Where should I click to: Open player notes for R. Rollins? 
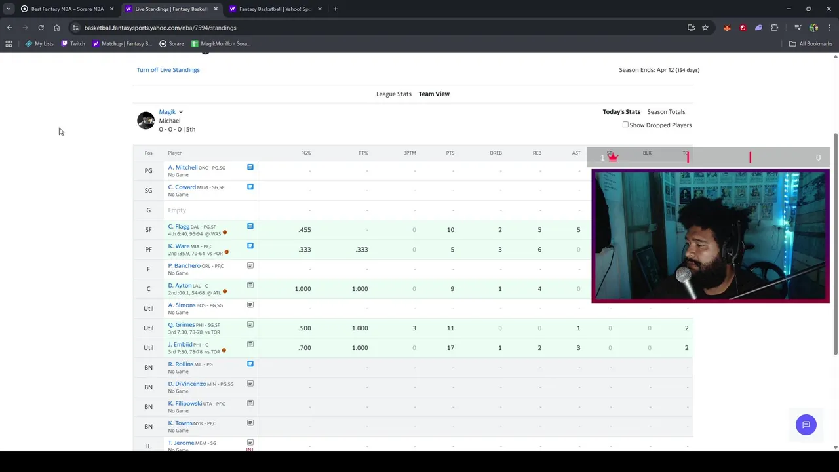(x=250, y=364)
